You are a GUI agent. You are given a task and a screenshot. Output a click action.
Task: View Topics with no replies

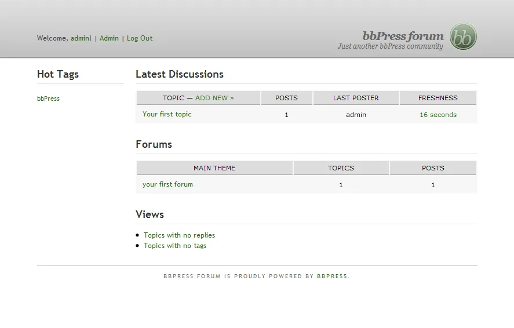[x=179, y=235]
